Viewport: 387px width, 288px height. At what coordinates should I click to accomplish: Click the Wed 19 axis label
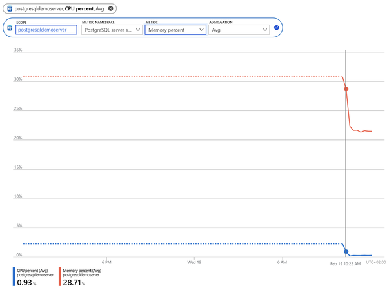pyautogui.click(x=194, y=262)
